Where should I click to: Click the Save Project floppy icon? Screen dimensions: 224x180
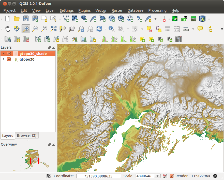tap(26, 18)
